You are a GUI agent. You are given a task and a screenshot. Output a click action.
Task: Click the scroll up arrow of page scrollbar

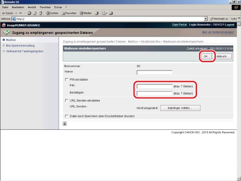point(239,24)
